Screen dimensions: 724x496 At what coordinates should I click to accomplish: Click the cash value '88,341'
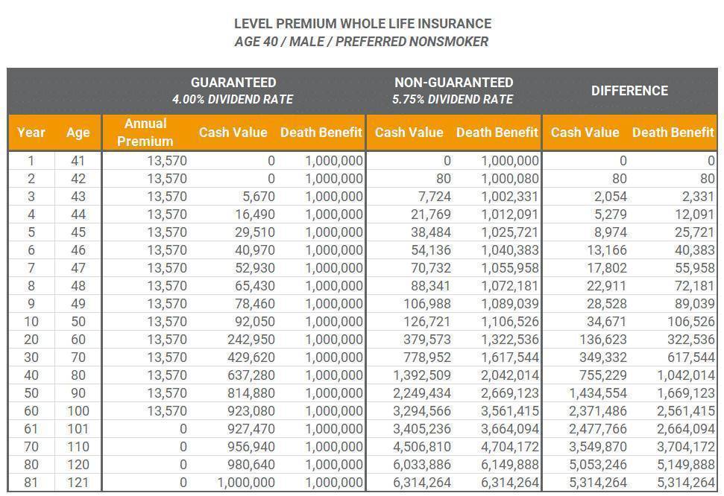[431, 286]
